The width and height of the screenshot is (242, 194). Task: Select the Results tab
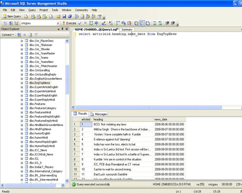pos(80,113)
